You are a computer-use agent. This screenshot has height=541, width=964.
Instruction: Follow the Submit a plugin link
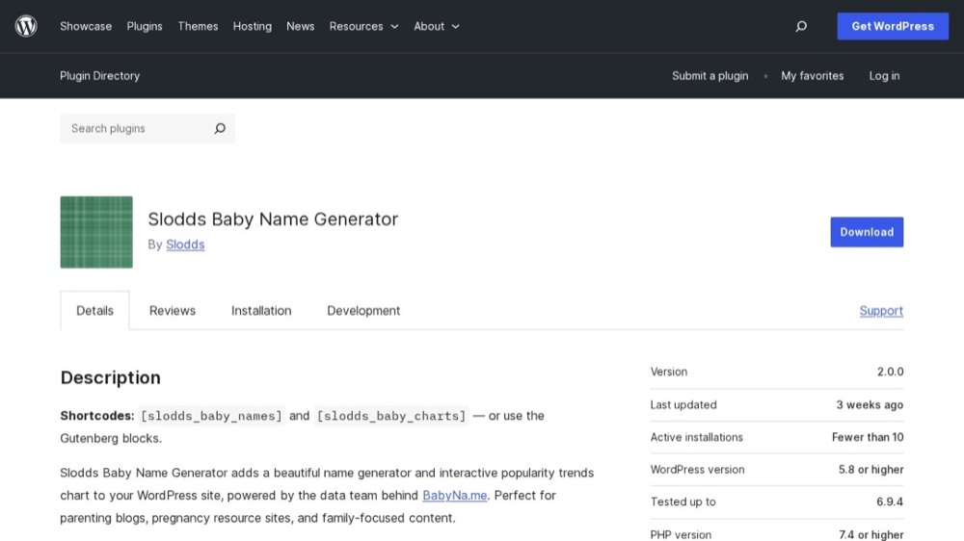710,75
